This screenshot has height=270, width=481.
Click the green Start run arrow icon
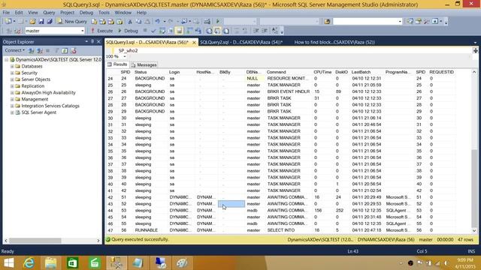(x=218, y=22)
